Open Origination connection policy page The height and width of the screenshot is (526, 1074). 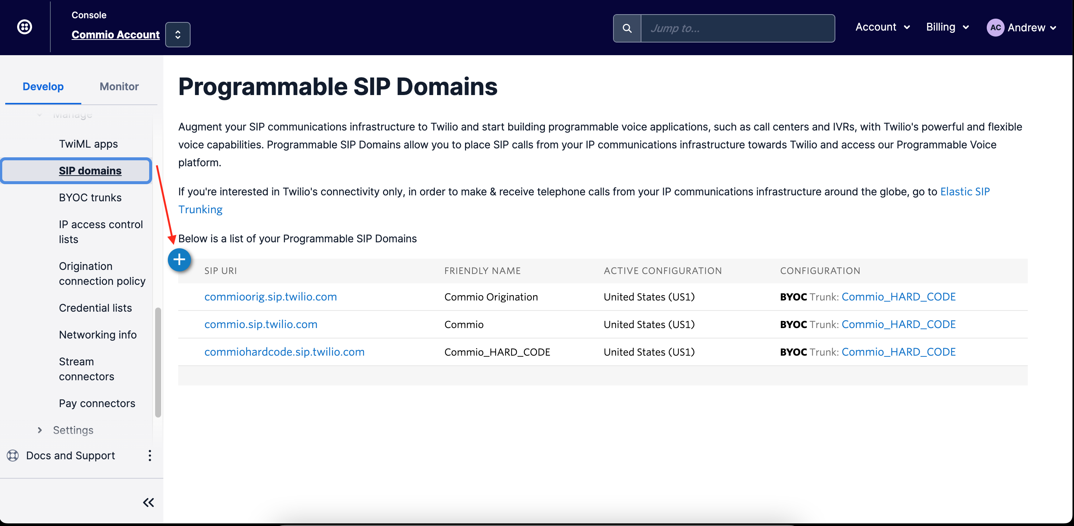click(x=102, y=273)
